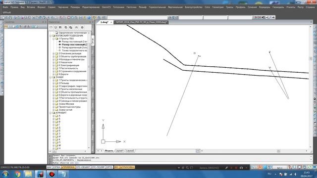Click the drawing area horizontal scrollbar thumb
This screenshot has width=317, height=178.
278,151
